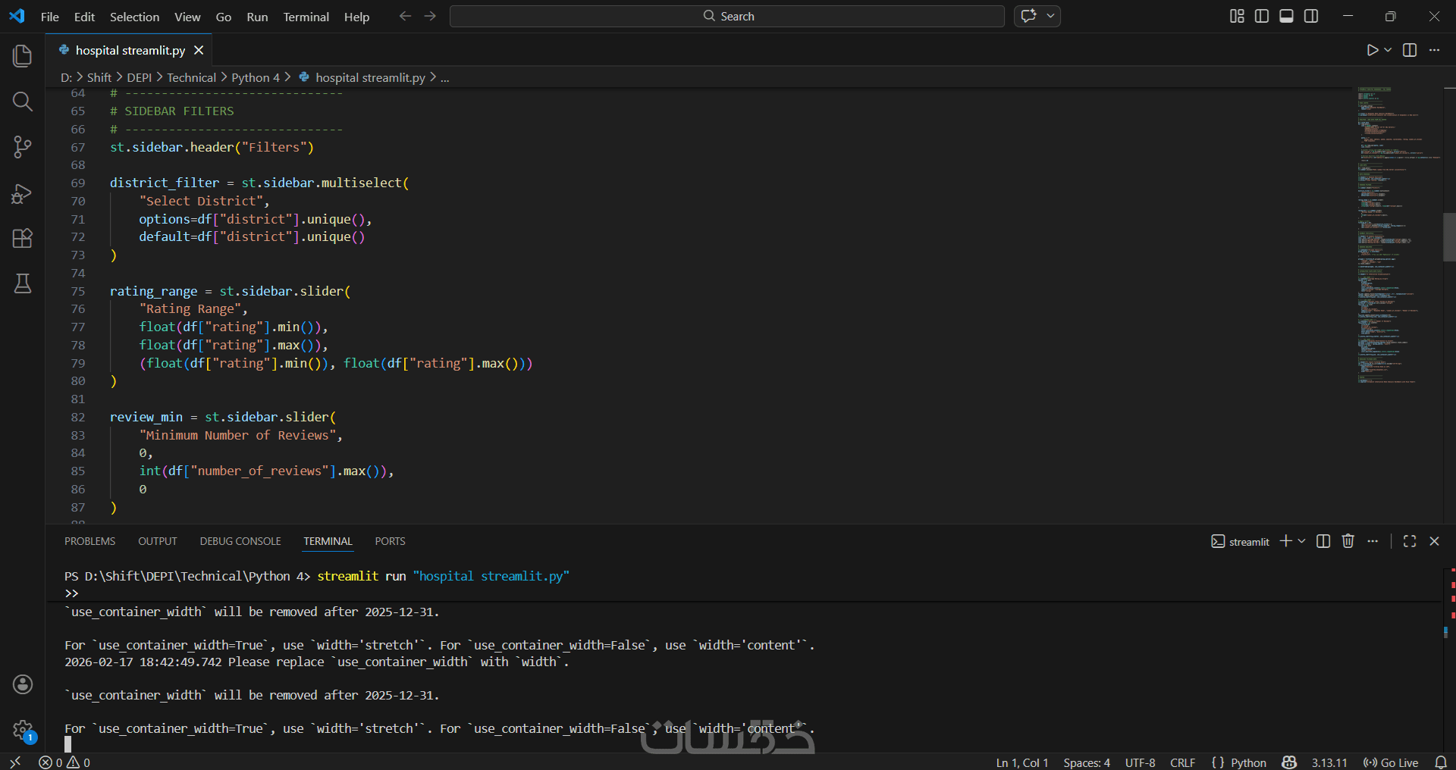Screen dimensions: 1456x770
Task: Select the streamlit terminal instance label
Action: point(1241,542)
